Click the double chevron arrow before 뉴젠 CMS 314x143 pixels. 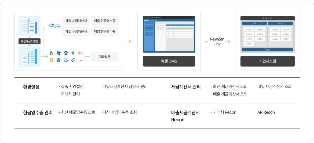click(130, 42)
